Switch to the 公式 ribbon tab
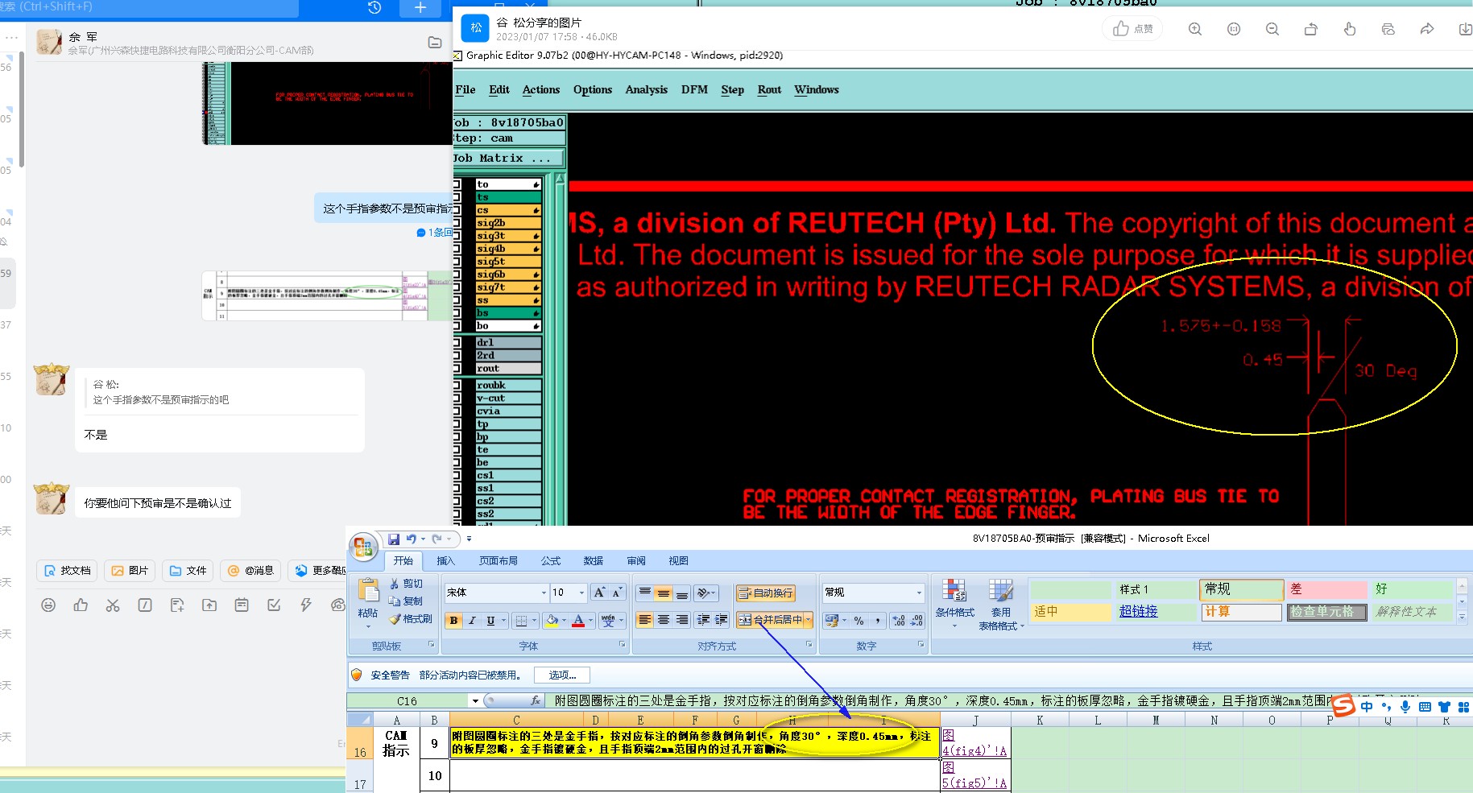Viewport: 1473px width, 793px height. [551, 561]
